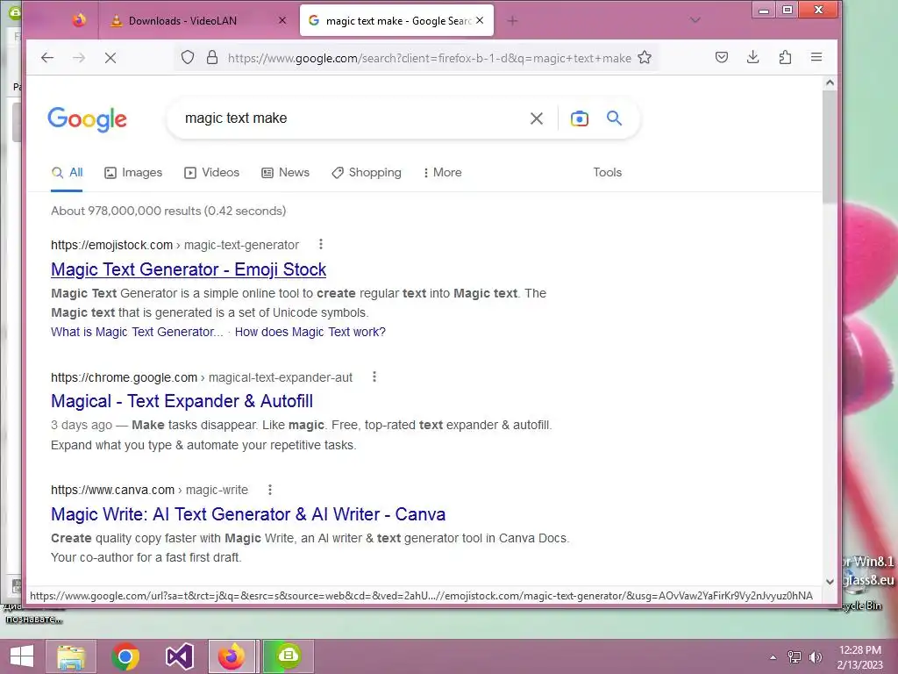This screenshot has height=674, width=898.
Task: Click the chrome.google.com breadcrumb URL
Action: click(202, 377)
